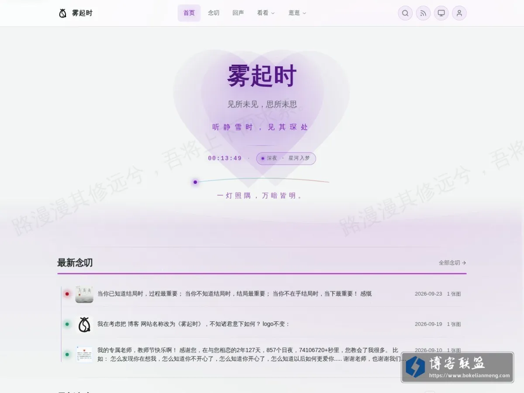Click the subtitle 见所未见，思所未思
524x393 pixels.
click(x=262, y=104)
